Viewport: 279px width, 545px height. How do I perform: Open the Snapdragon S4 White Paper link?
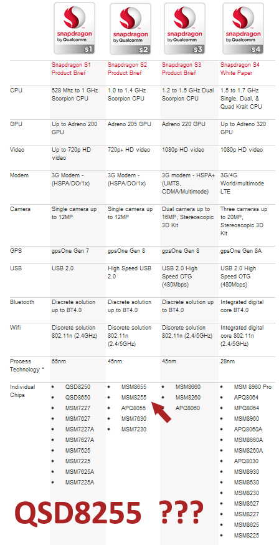point(240,69)
